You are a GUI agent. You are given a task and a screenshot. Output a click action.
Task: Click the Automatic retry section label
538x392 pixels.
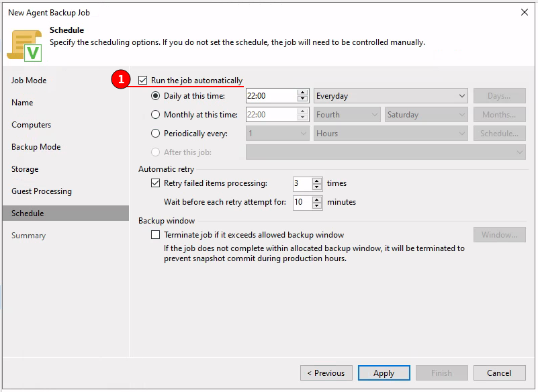[166, 168]
